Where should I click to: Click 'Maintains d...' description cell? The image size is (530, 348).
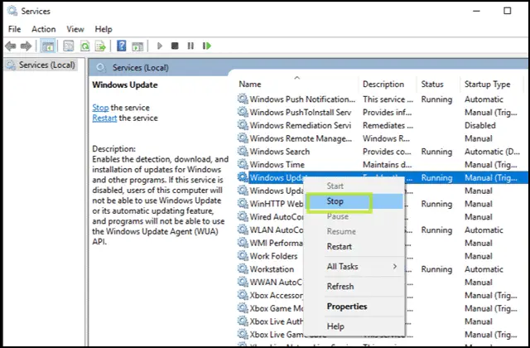point(388,165)
